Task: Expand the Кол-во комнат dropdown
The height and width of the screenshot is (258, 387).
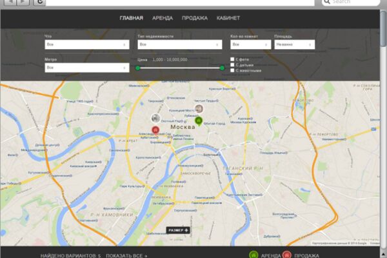Action: coord(250,45)
